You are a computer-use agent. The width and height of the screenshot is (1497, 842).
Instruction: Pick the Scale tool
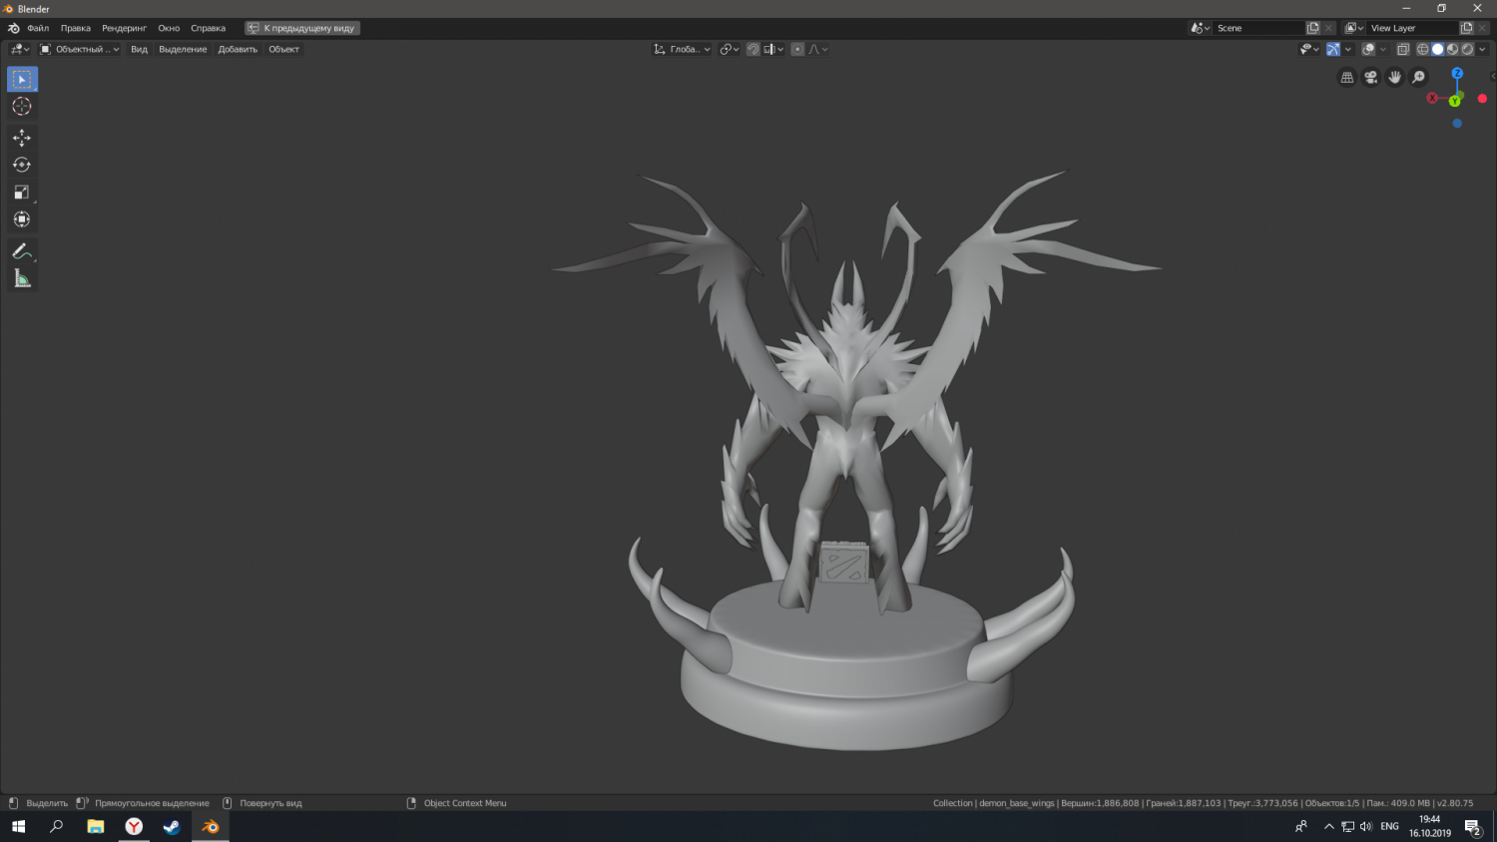22,193
